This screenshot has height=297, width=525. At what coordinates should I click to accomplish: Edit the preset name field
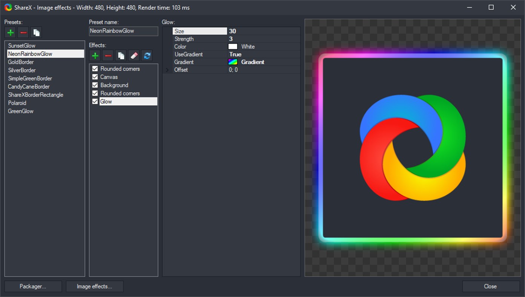point(123,31)
